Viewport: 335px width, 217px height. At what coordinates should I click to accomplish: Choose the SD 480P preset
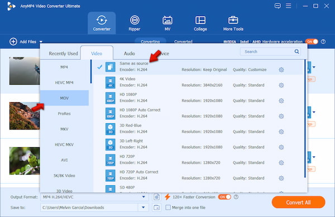pos(198,189)
